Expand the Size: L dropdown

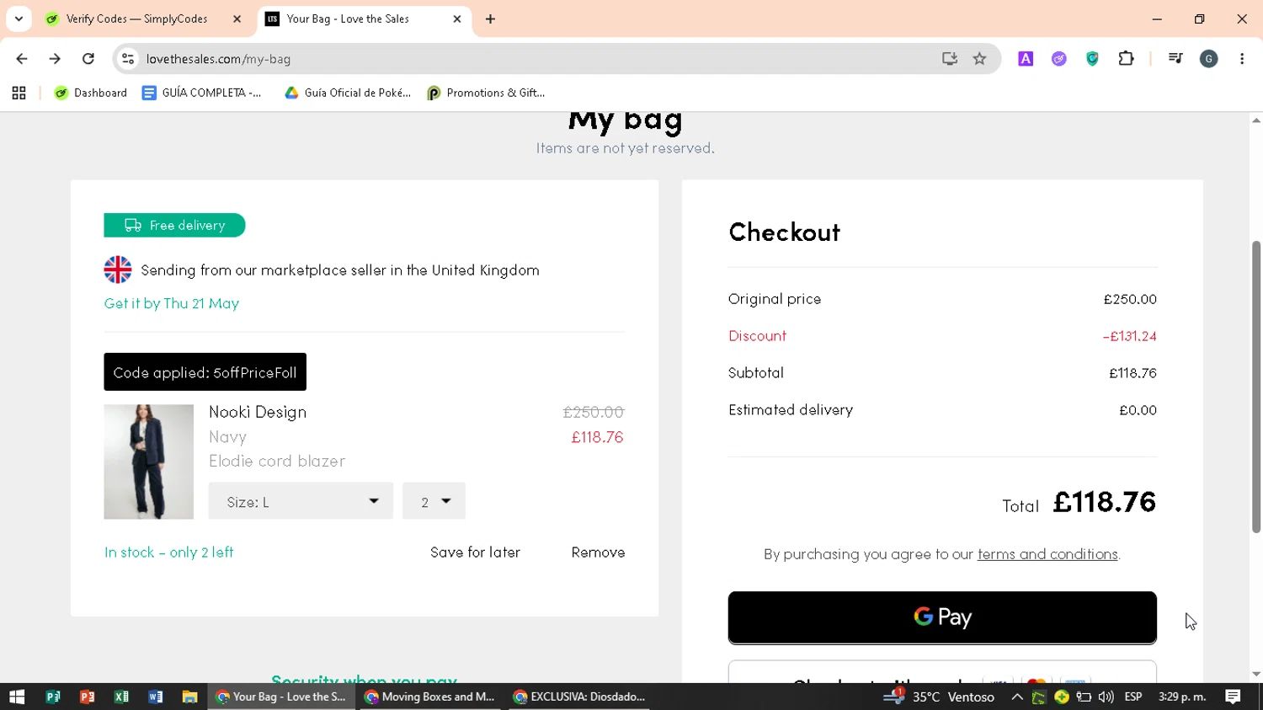click(x=301, y=501)
